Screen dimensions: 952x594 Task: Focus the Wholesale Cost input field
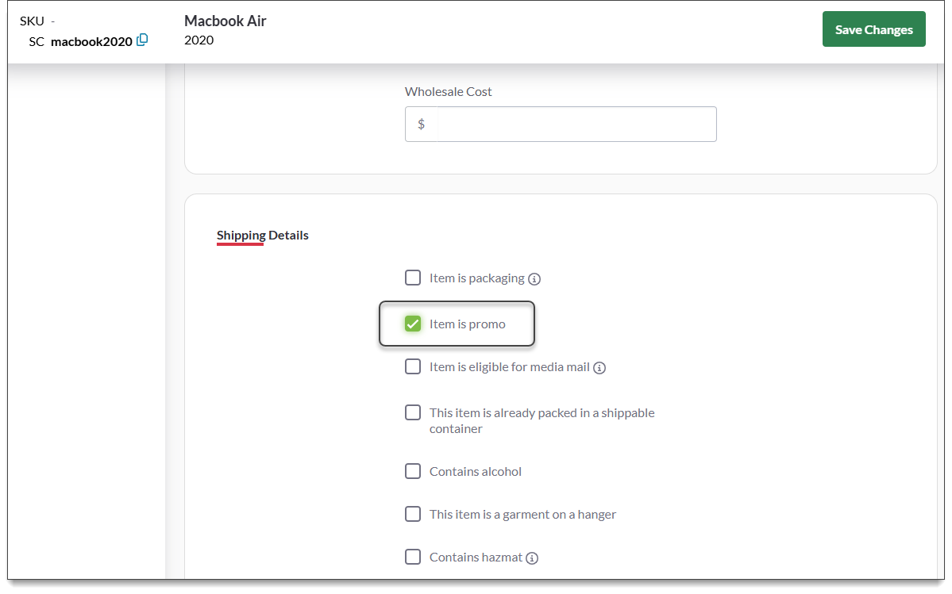pos(576,125)
